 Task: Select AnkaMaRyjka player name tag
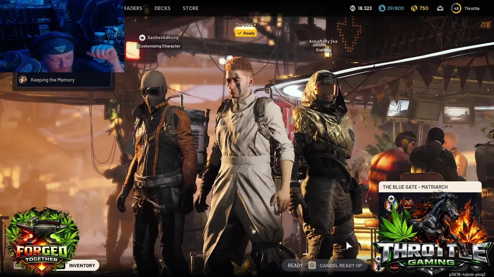click(x=323, y=42)
